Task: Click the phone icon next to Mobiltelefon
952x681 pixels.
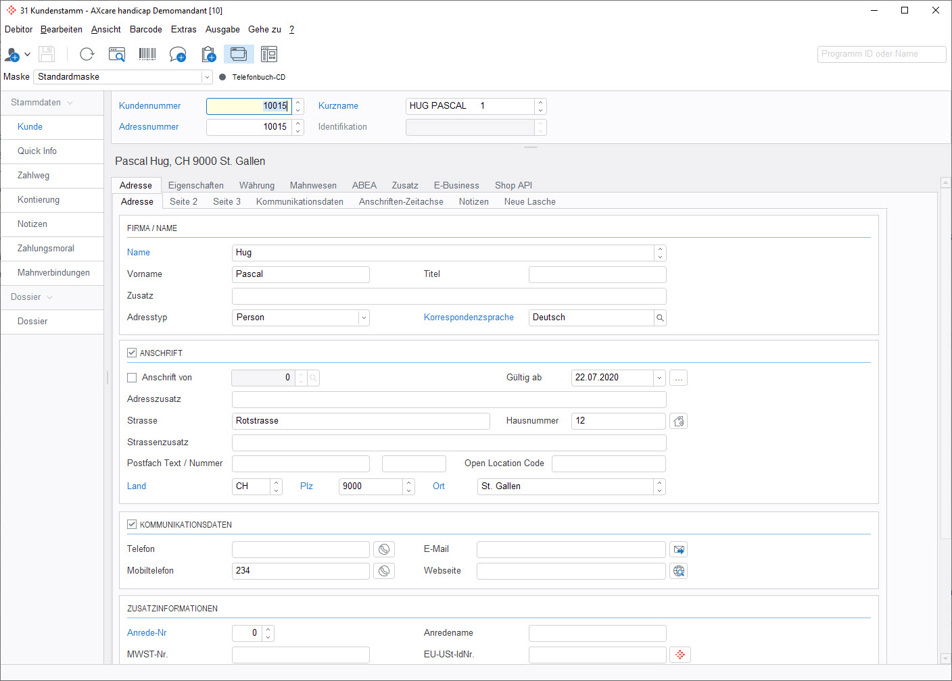Action: (384, 571)
